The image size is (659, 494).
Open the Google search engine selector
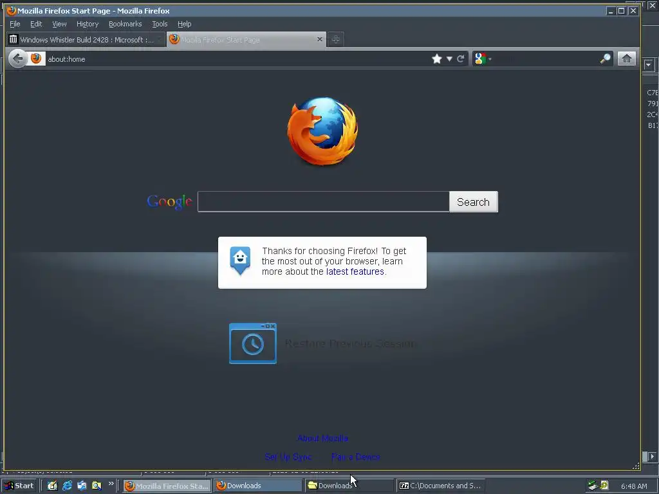point(483,59)
